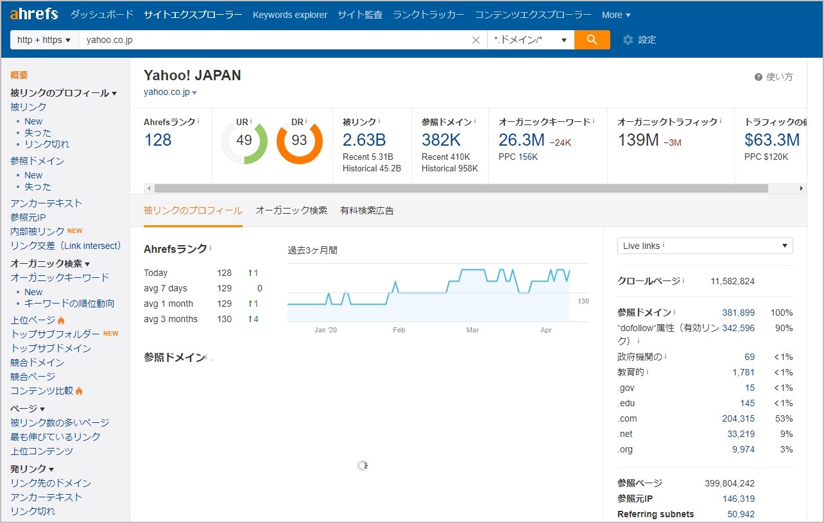The width and height of the screenshot is (824, 523).
Task: Open サイトエクスプローラー in the top navigation
Action: click(193, 15)
